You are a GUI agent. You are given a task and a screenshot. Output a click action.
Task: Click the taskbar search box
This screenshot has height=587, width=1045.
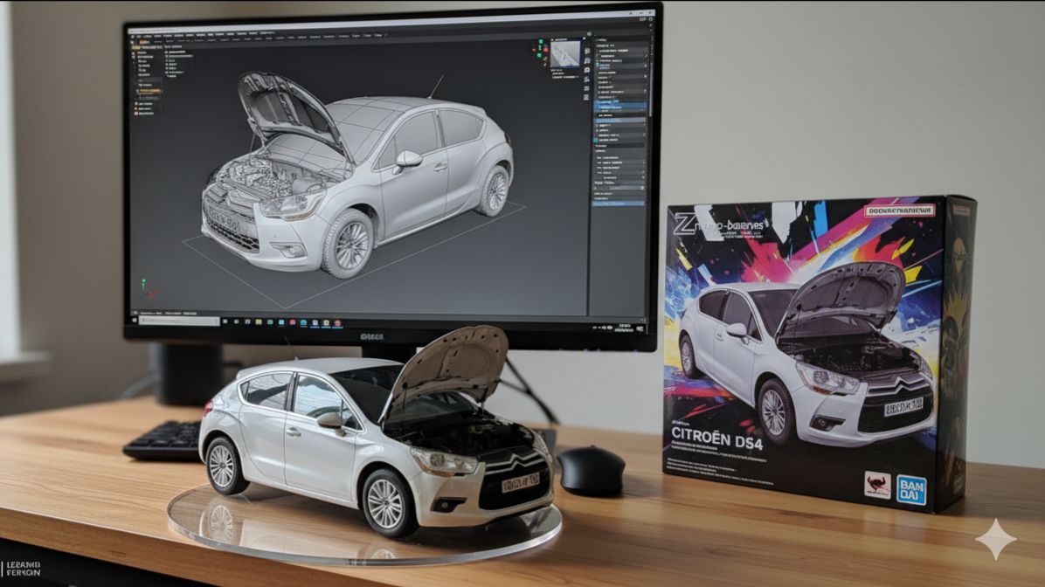178,321
